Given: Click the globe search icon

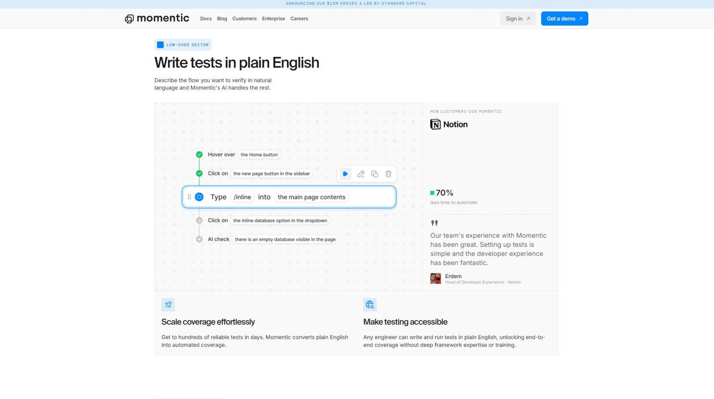Looking at the screenshot, I should (370, 305).
